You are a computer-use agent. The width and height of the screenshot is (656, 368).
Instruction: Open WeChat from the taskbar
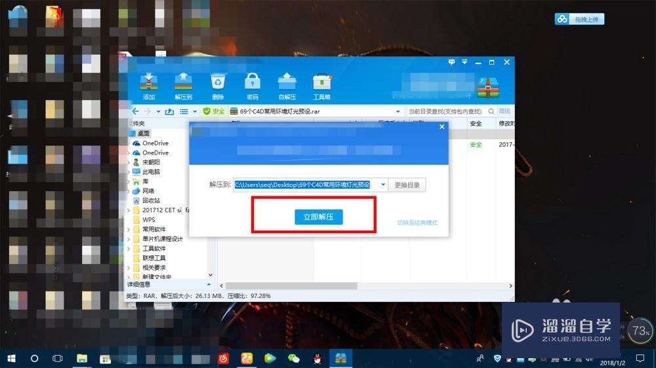[294, 358]
